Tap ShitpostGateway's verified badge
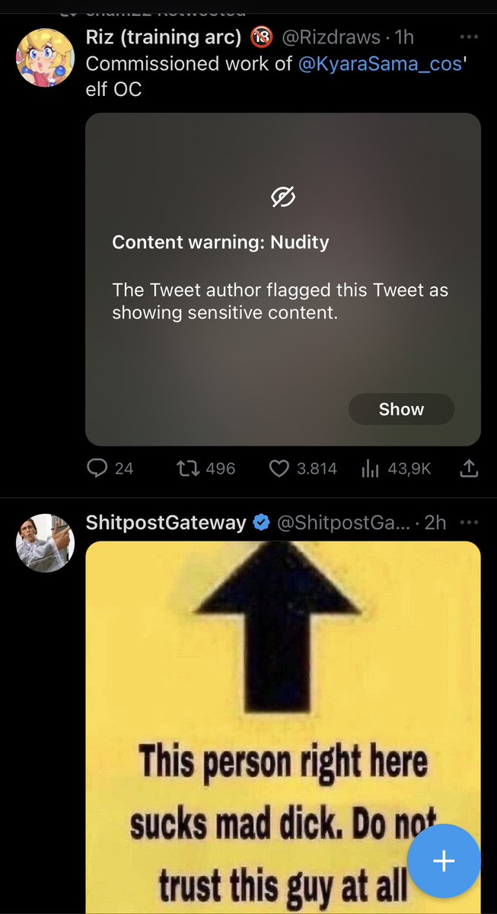This screenshot has width=497, height=914. 261,523
